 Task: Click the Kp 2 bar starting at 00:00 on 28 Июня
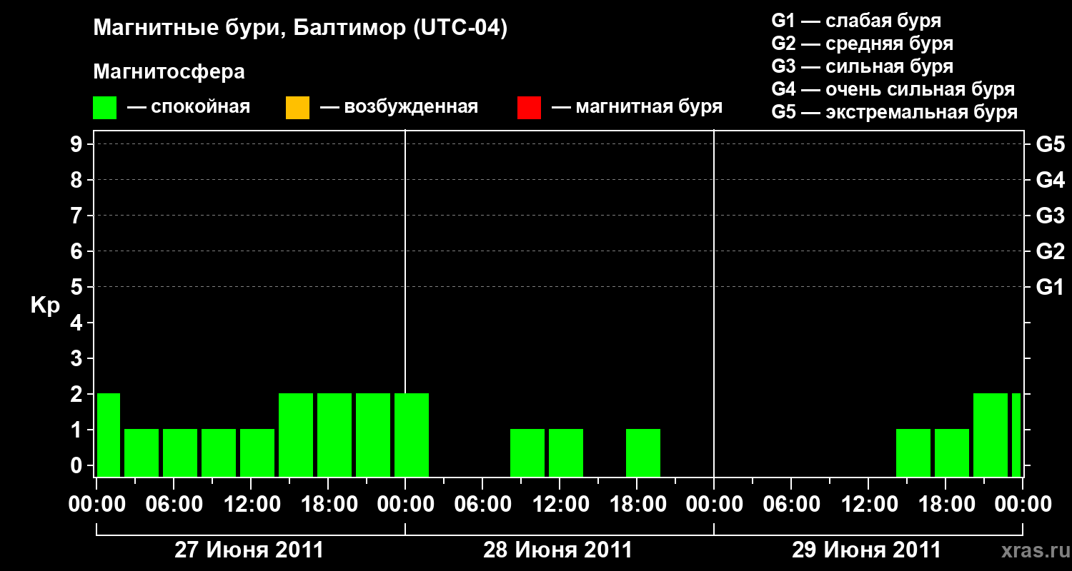(412, 435)
